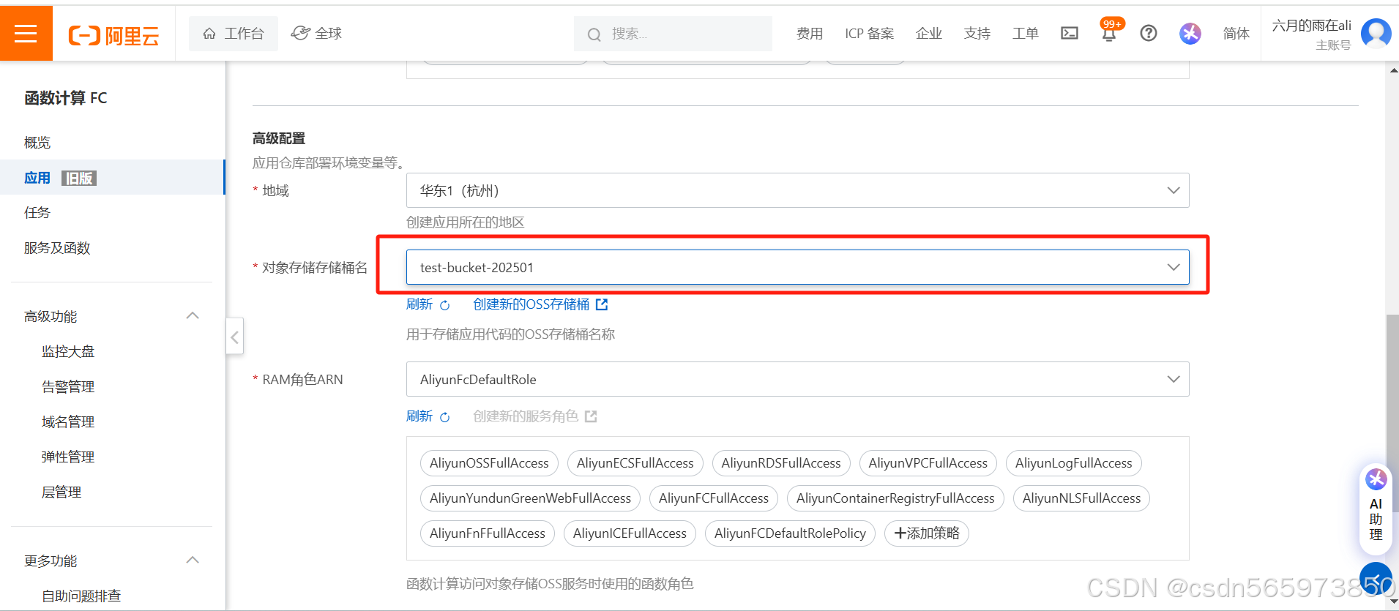Click the 六月的雨在ali account name

(x=1311, y=26)
